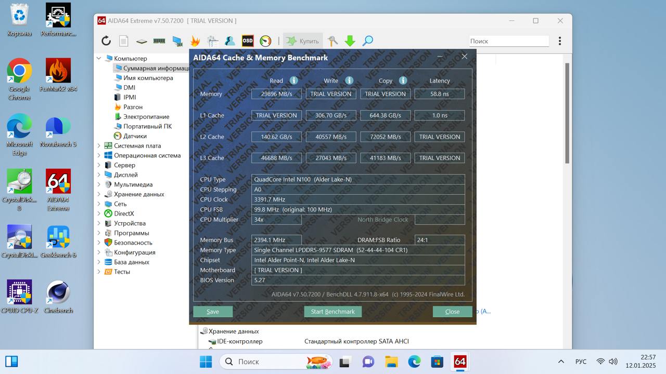Click the AIDA64 taskbar icon
The image size is (666, 374).
coord(460,362)
